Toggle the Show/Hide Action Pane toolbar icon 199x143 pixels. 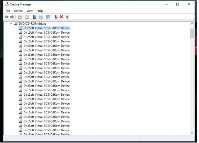[x=40, y=17]
